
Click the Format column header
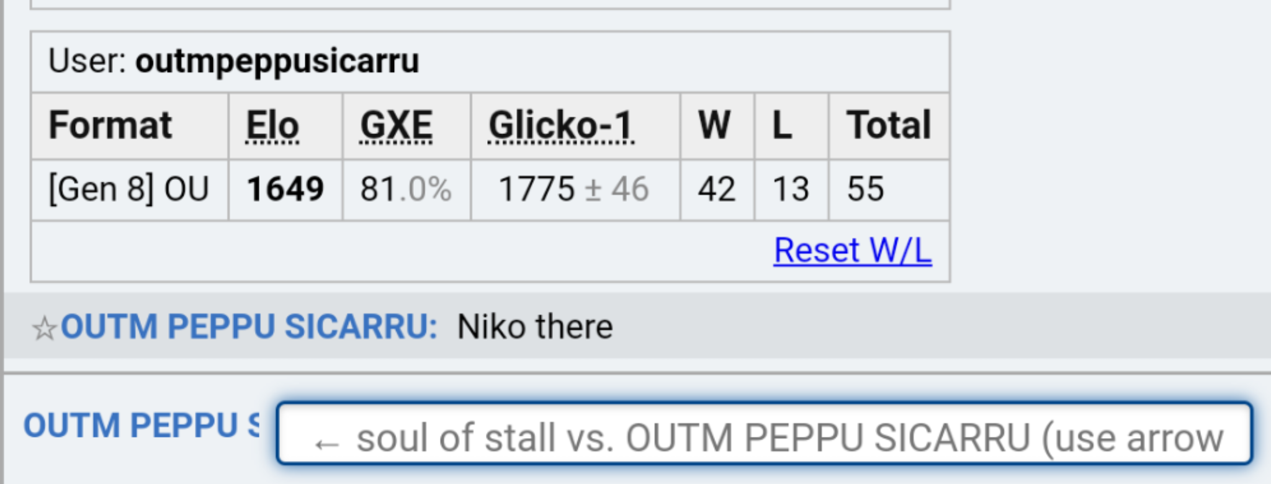tap(110, 125)
